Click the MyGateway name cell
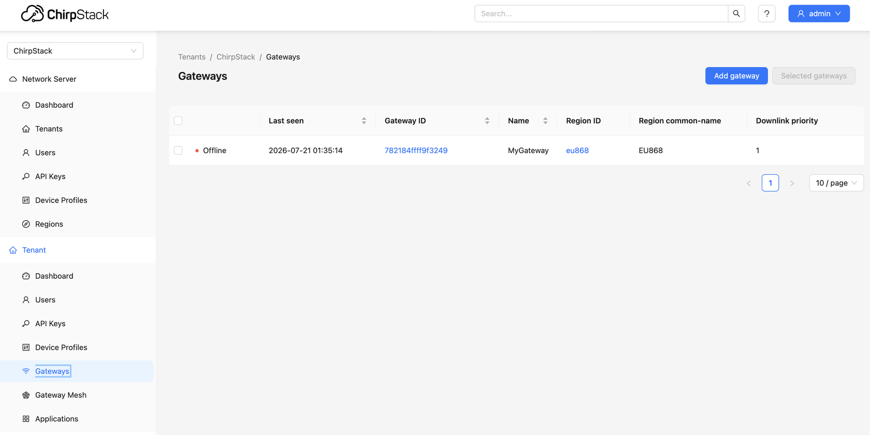This screenshot has height=435, width=870. tap(528, 151)
